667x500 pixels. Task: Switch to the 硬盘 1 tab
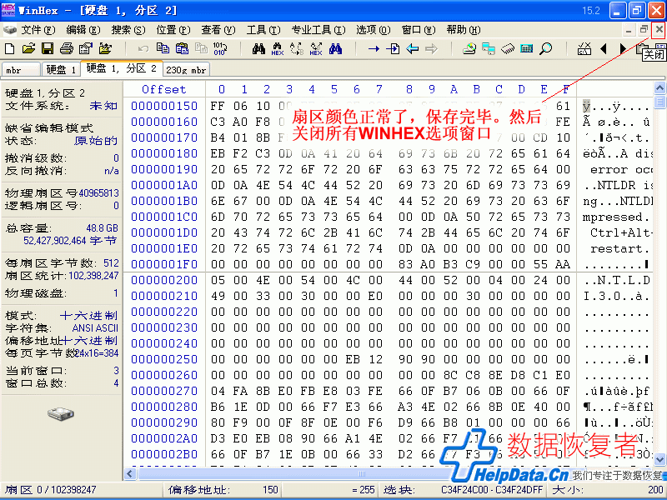61,70
